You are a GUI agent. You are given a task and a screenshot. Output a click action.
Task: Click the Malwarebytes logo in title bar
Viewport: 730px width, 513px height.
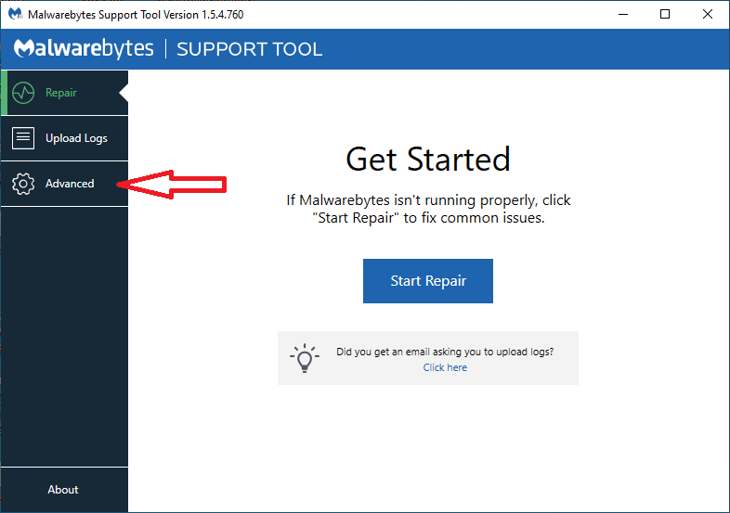point(16,14)
